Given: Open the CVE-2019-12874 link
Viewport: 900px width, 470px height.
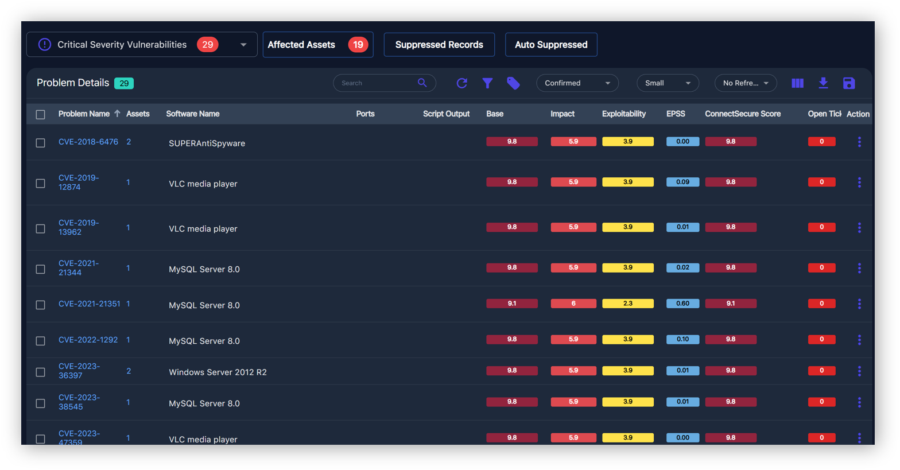Looking at the screenshot, I should (79, 182).
